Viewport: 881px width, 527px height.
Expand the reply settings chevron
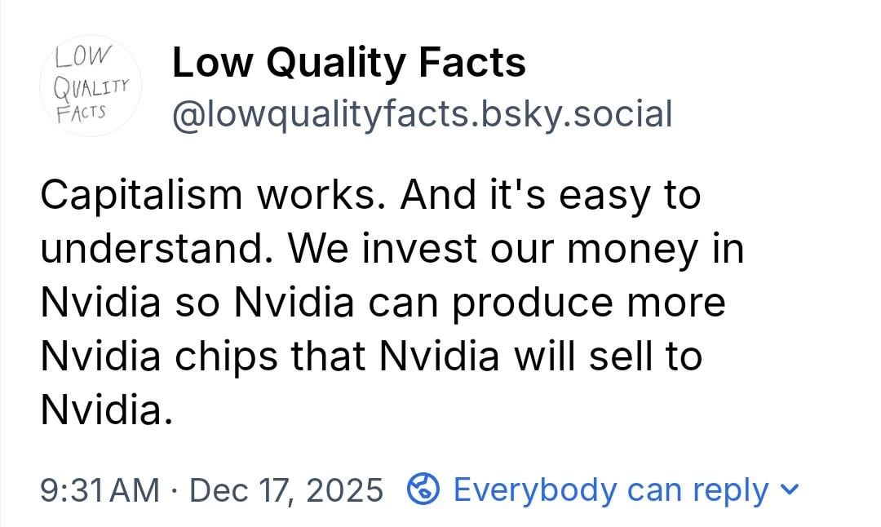[789, 489]
